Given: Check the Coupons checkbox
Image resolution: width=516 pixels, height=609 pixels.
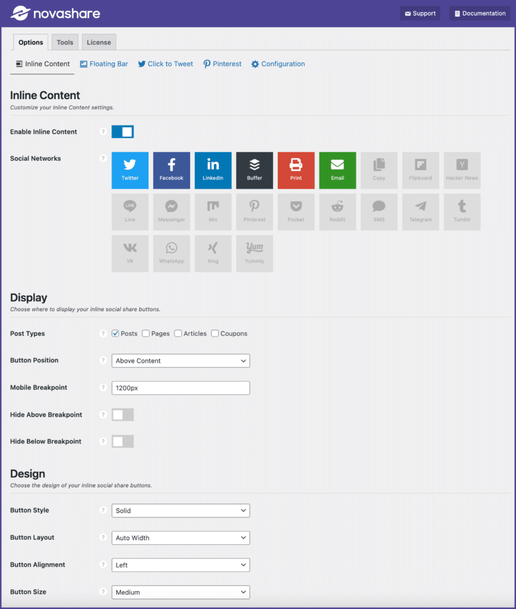Looking at the screenshot, I should tap(215, 334).
